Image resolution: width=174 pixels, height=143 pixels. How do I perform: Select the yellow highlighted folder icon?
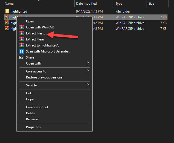coord(7,11)
